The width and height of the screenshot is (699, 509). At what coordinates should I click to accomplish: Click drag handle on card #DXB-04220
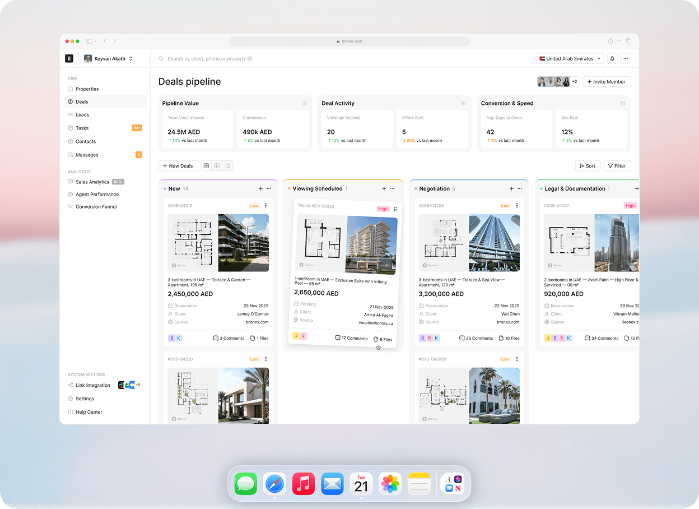tap(266, 359)
